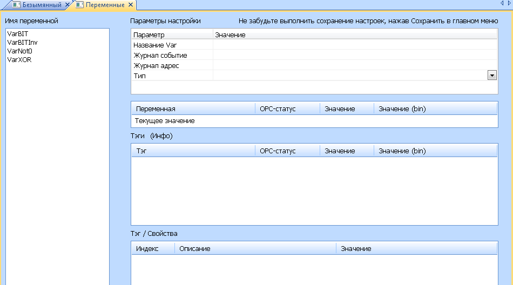The height and width of the screenshot is (285, 513).
Task: Click the Индекс column header
Action: 153,248
